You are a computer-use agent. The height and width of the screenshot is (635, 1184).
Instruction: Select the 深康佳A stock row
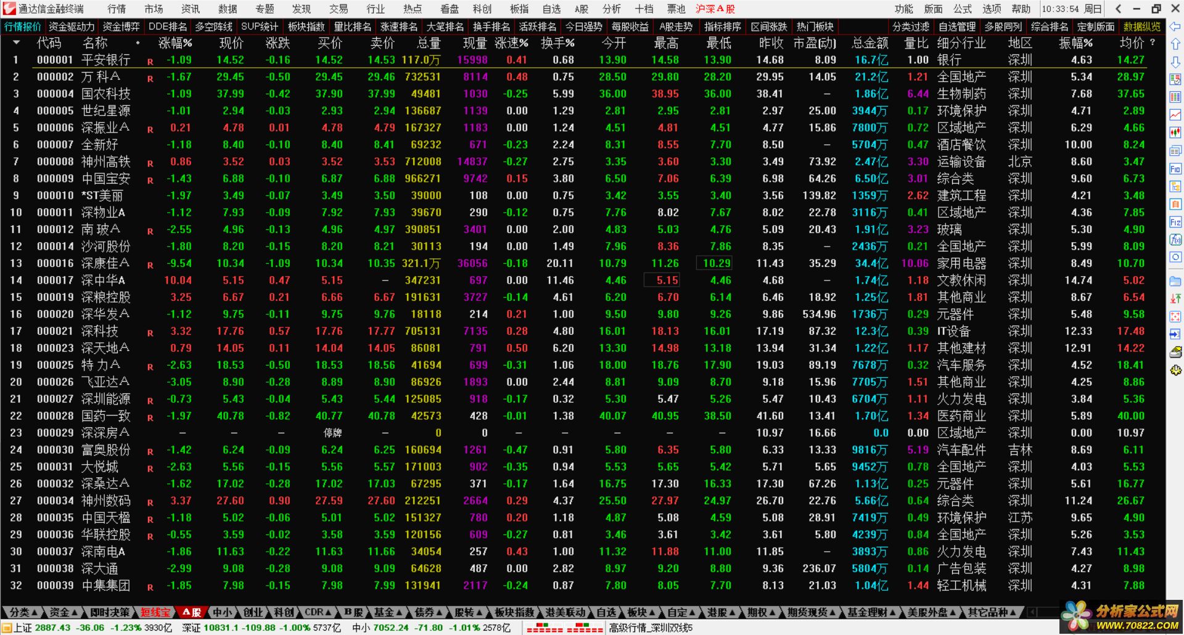pyautogui.click(x=583, y=263)
